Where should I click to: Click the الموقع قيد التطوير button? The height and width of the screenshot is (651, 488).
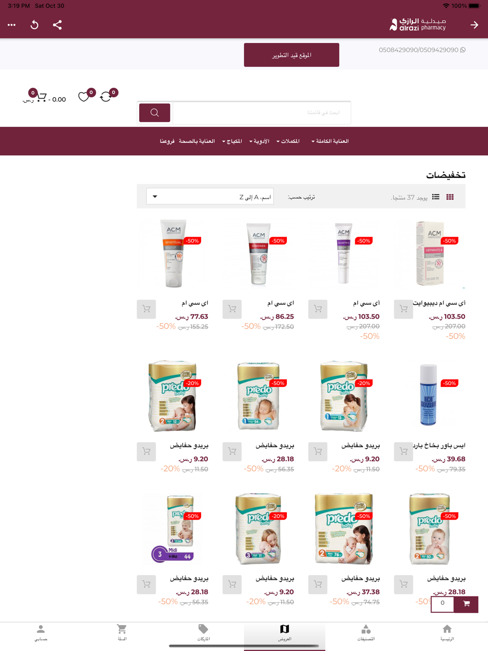pos(291,55)
